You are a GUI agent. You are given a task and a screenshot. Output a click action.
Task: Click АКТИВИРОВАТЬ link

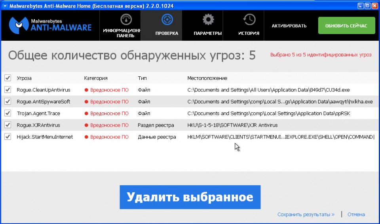[289, 26]
